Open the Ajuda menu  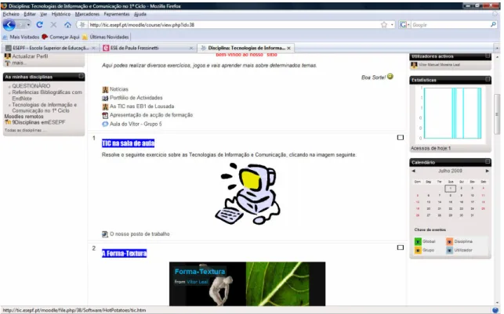[x=140, y=14]
